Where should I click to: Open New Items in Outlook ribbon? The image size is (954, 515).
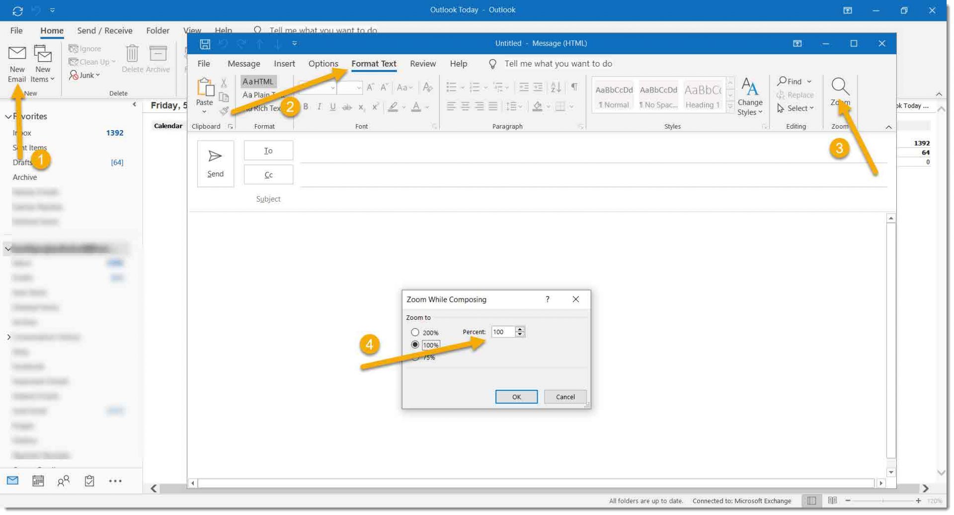pyautogui.click(x=43, y=64)
